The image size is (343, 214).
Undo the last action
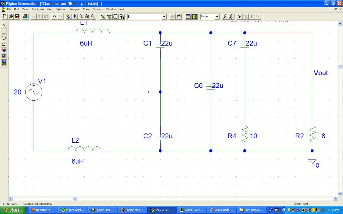coord(54,17)
